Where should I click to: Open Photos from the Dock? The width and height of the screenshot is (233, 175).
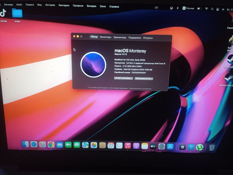point(94,145)
